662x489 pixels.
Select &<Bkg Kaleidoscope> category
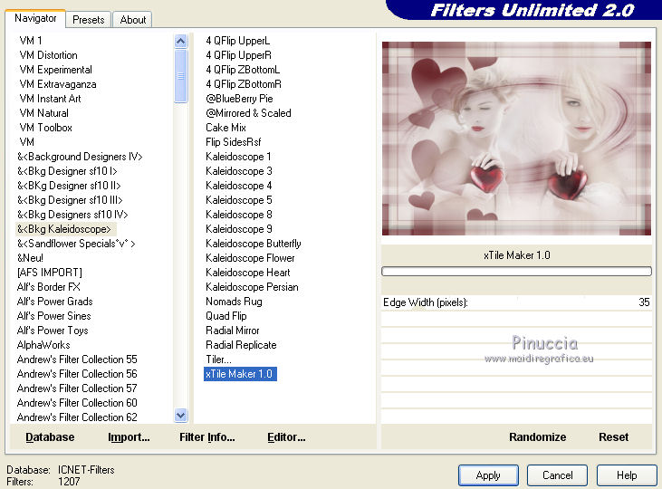(64, 229)
